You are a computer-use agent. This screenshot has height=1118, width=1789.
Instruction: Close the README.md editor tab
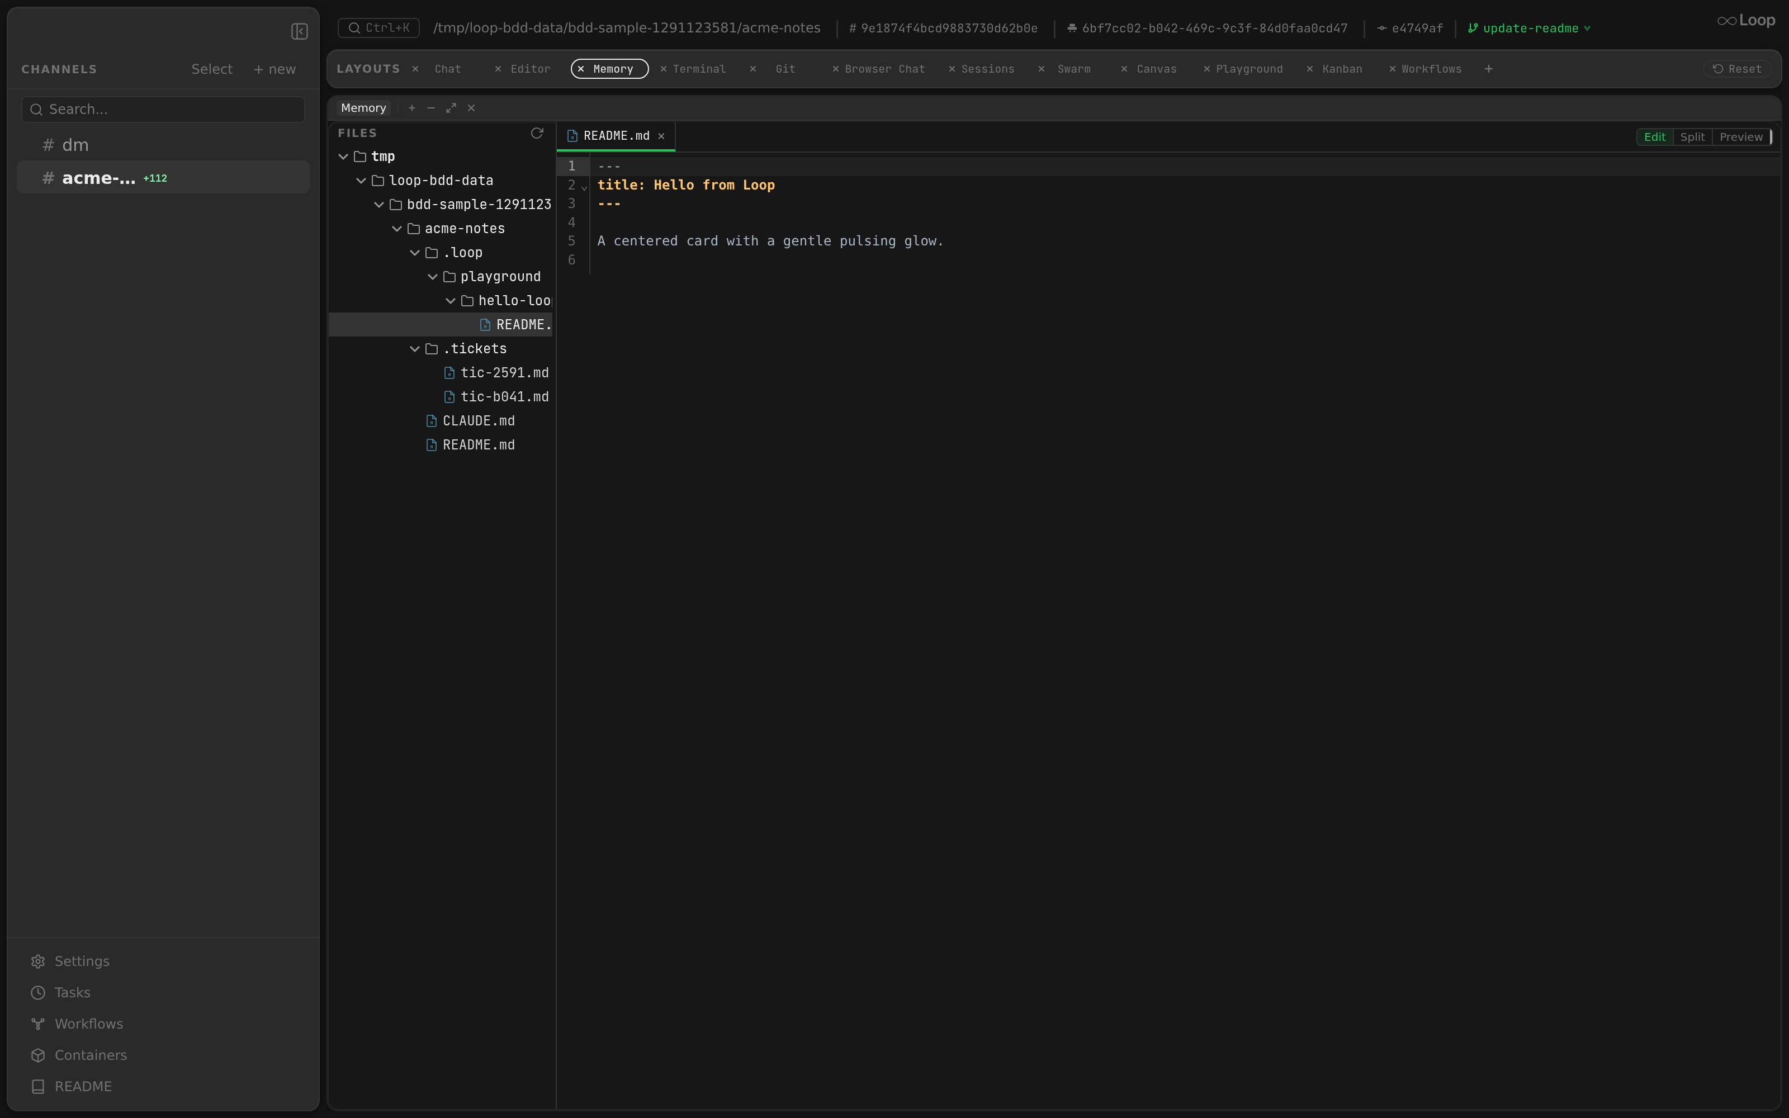(x=661, y=136)
